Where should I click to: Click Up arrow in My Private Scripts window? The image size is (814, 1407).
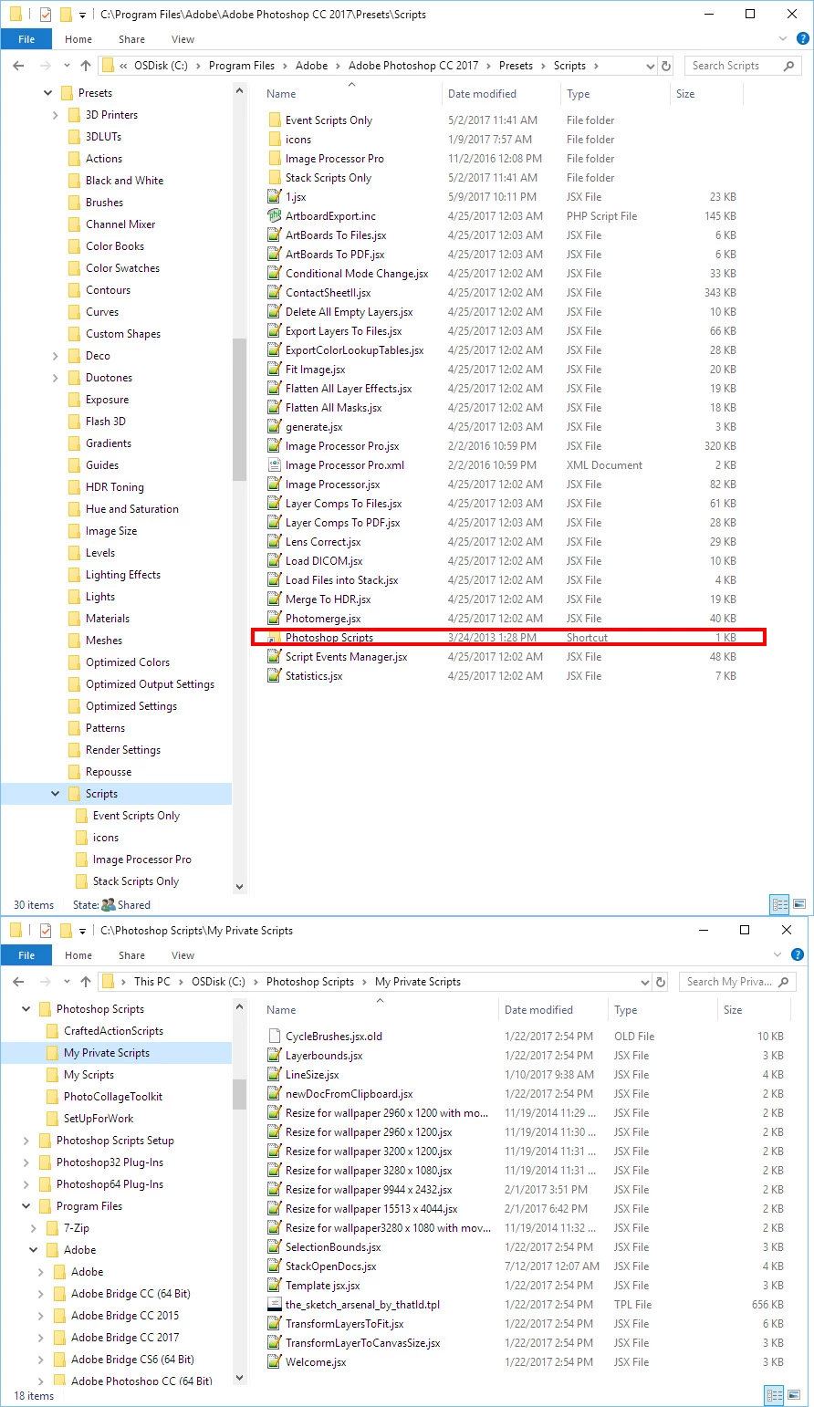tap(86, 982)
